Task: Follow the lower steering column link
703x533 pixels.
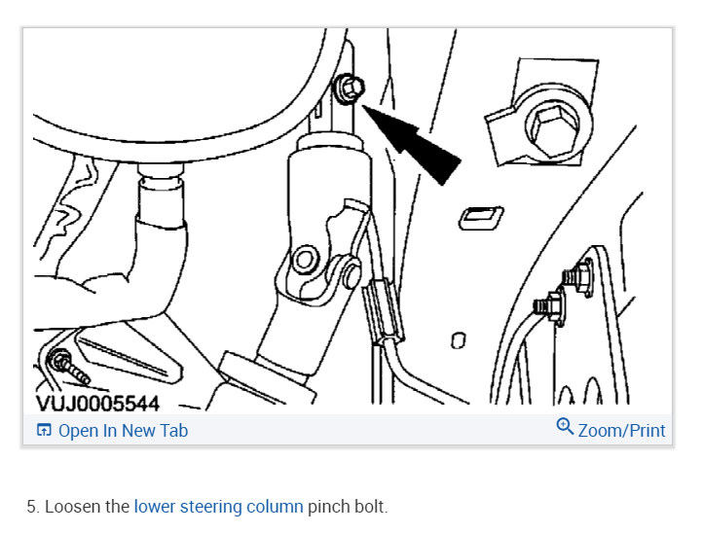Action: point(218,507)
